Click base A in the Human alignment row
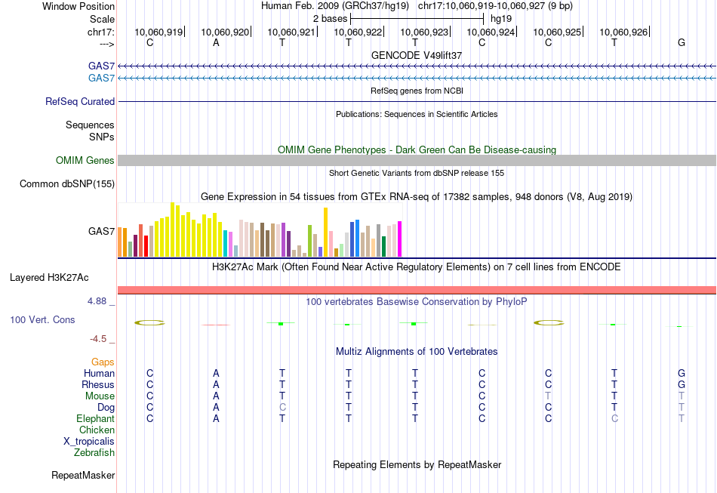Screen dimensions: 717x493 click(216, 374)
